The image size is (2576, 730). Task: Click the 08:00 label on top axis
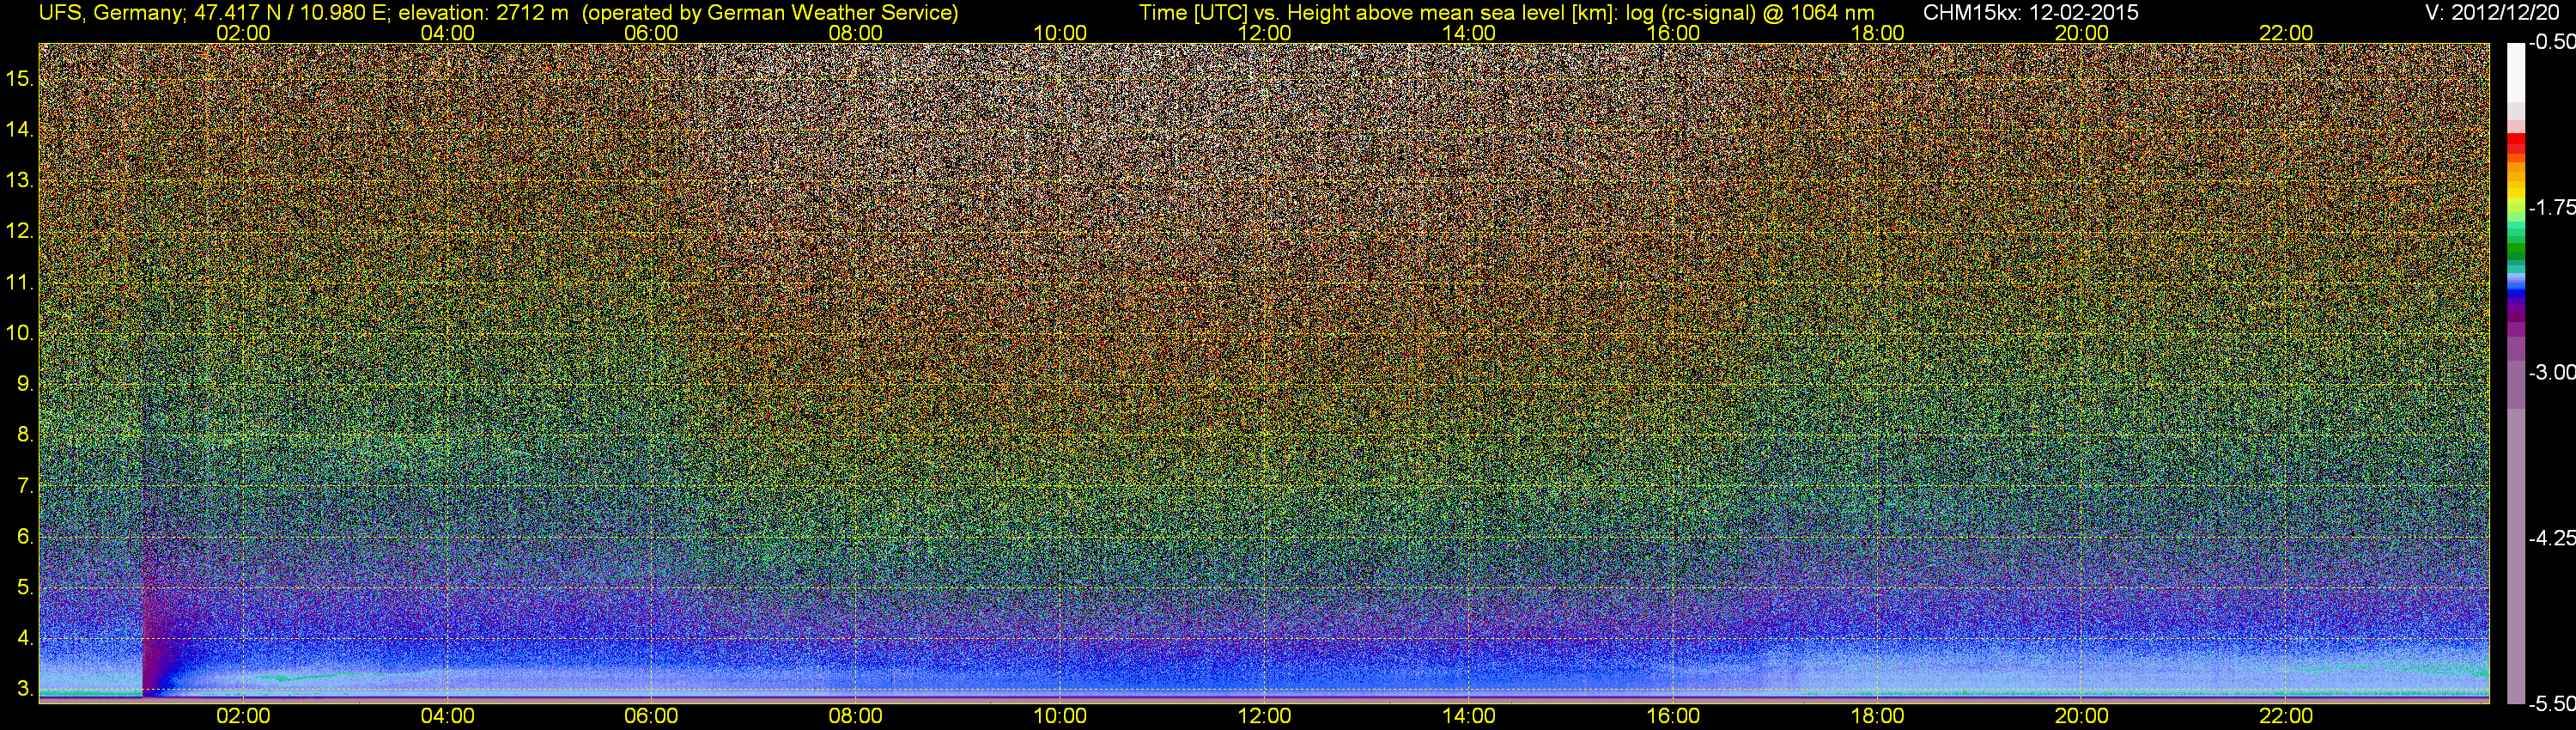click(x=855, y=33)
